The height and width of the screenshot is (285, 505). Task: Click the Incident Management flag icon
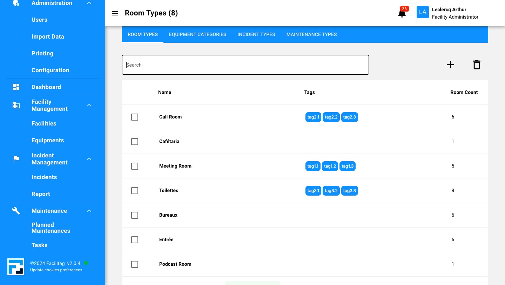point(16,159)
